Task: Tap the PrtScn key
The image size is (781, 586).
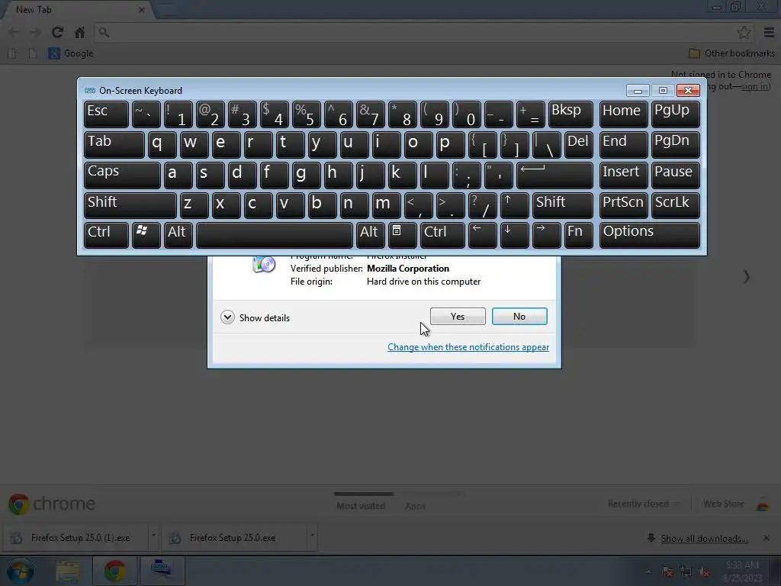Action: click(x=623, y=205)
